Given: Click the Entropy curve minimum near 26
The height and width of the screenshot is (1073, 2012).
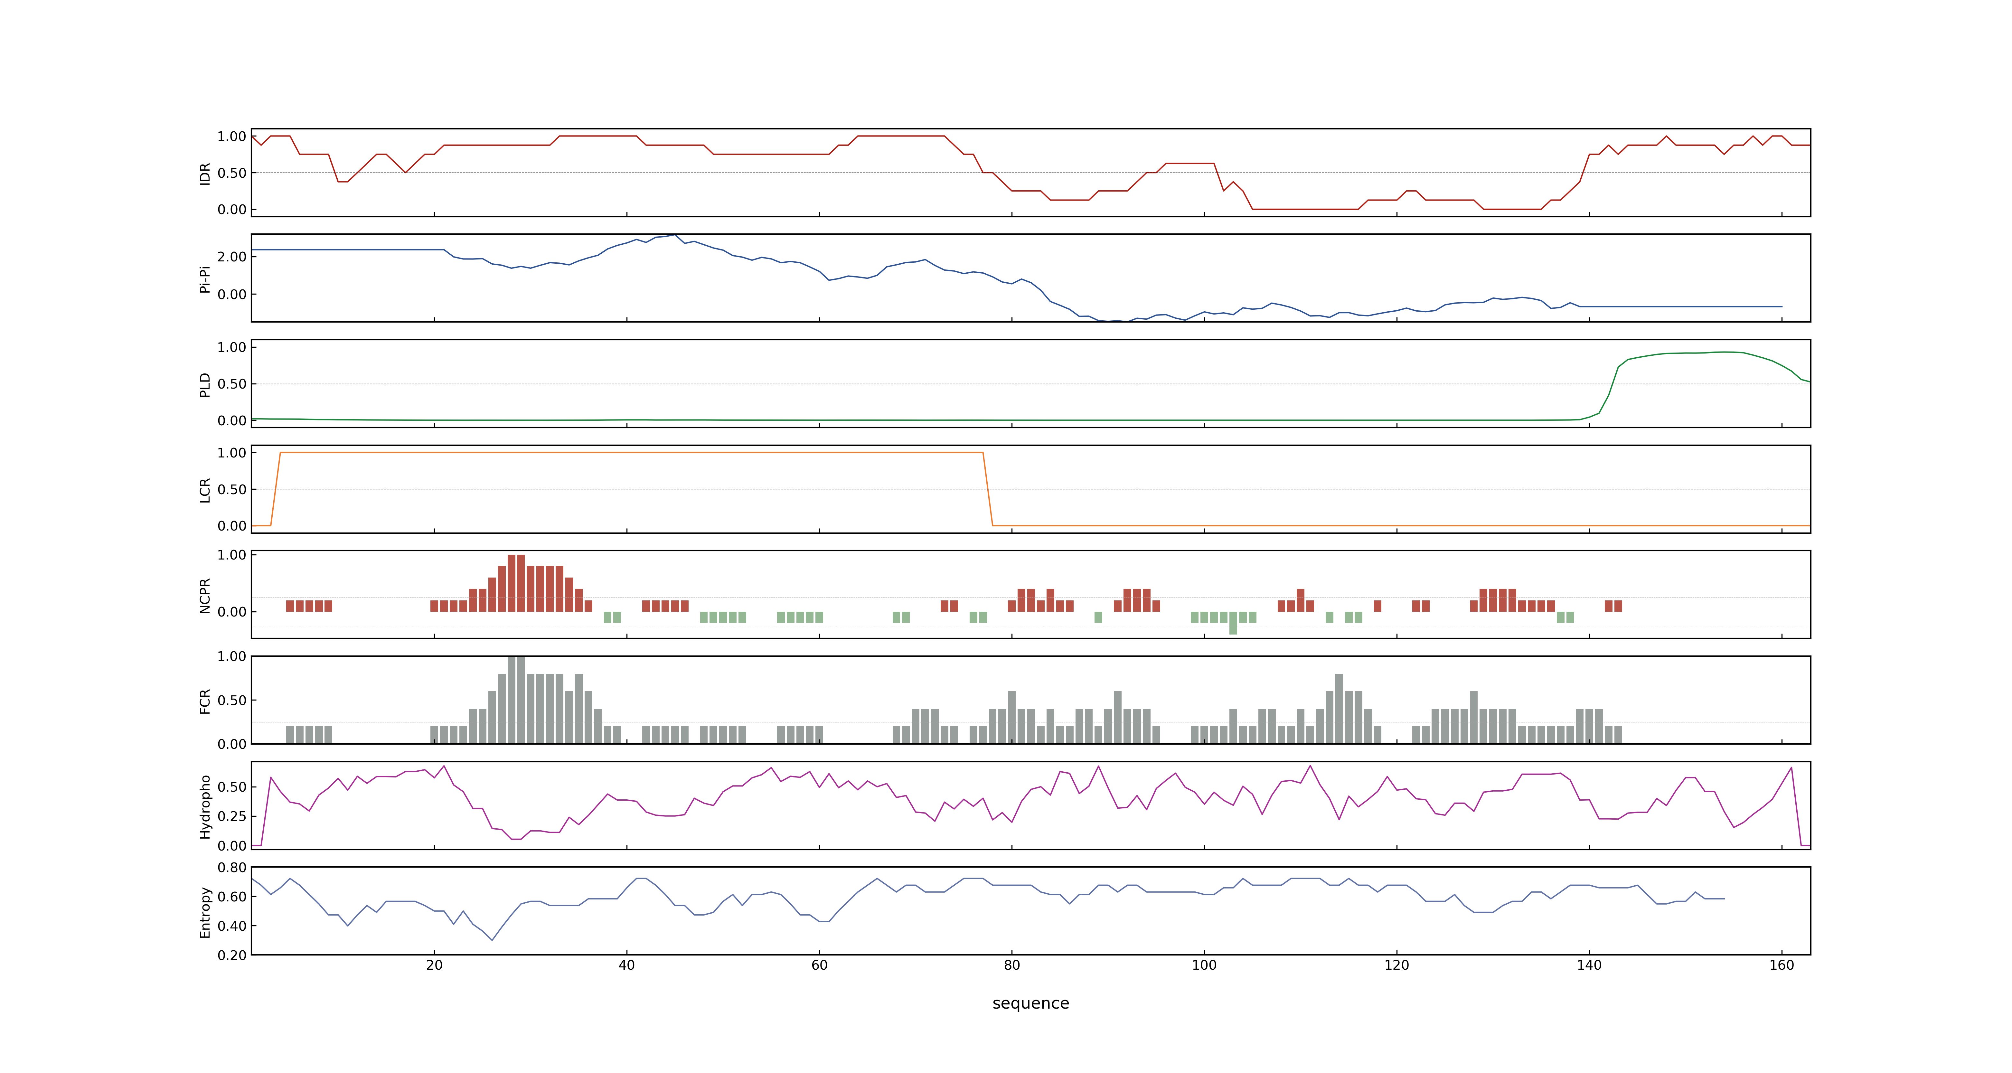Looking at the screenshot, I should [492, 939].
